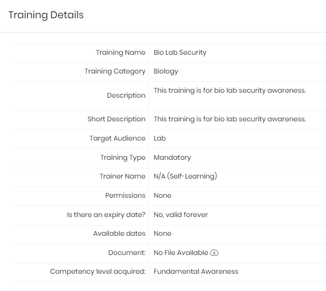
Task: Click the 'Competency level acquired:' label
Action: 98,271
